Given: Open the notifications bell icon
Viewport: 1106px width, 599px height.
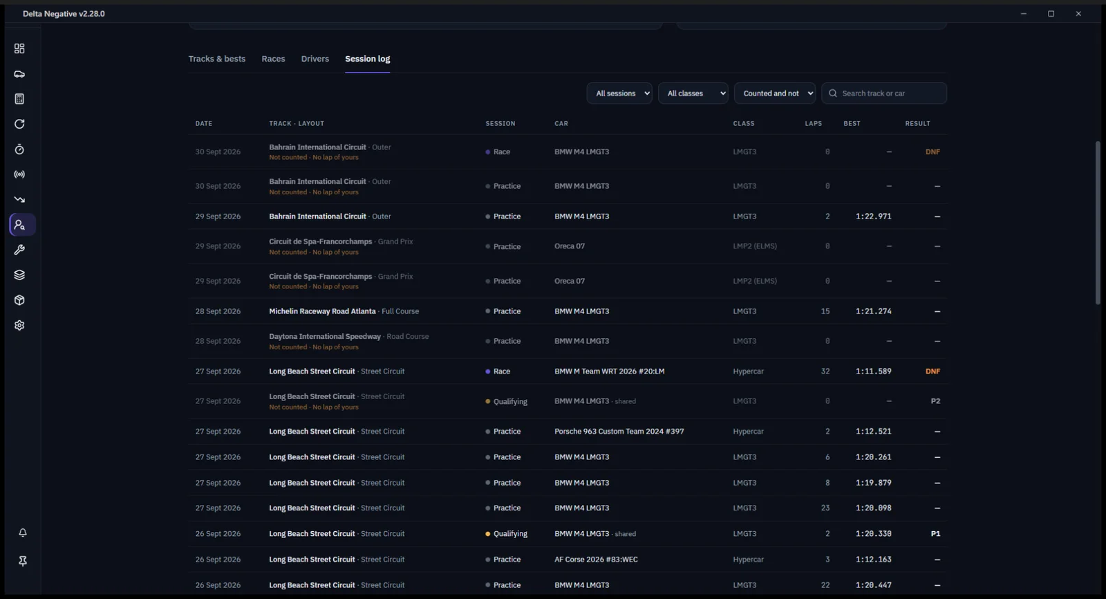Looking at the screenshot, I should 23,533.
